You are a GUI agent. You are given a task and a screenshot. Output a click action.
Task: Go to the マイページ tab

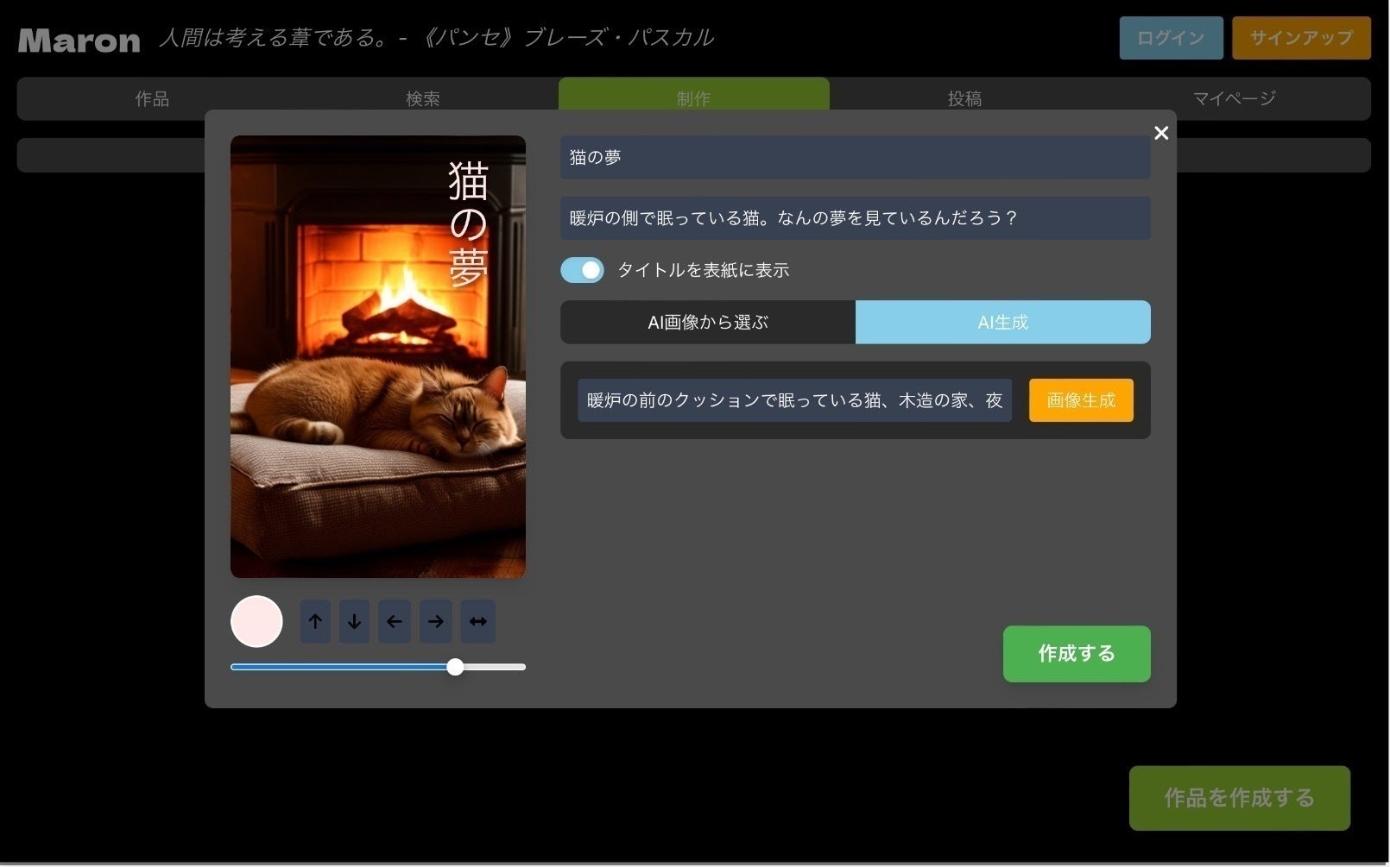pyautogui.click(x=1234, y=99)
